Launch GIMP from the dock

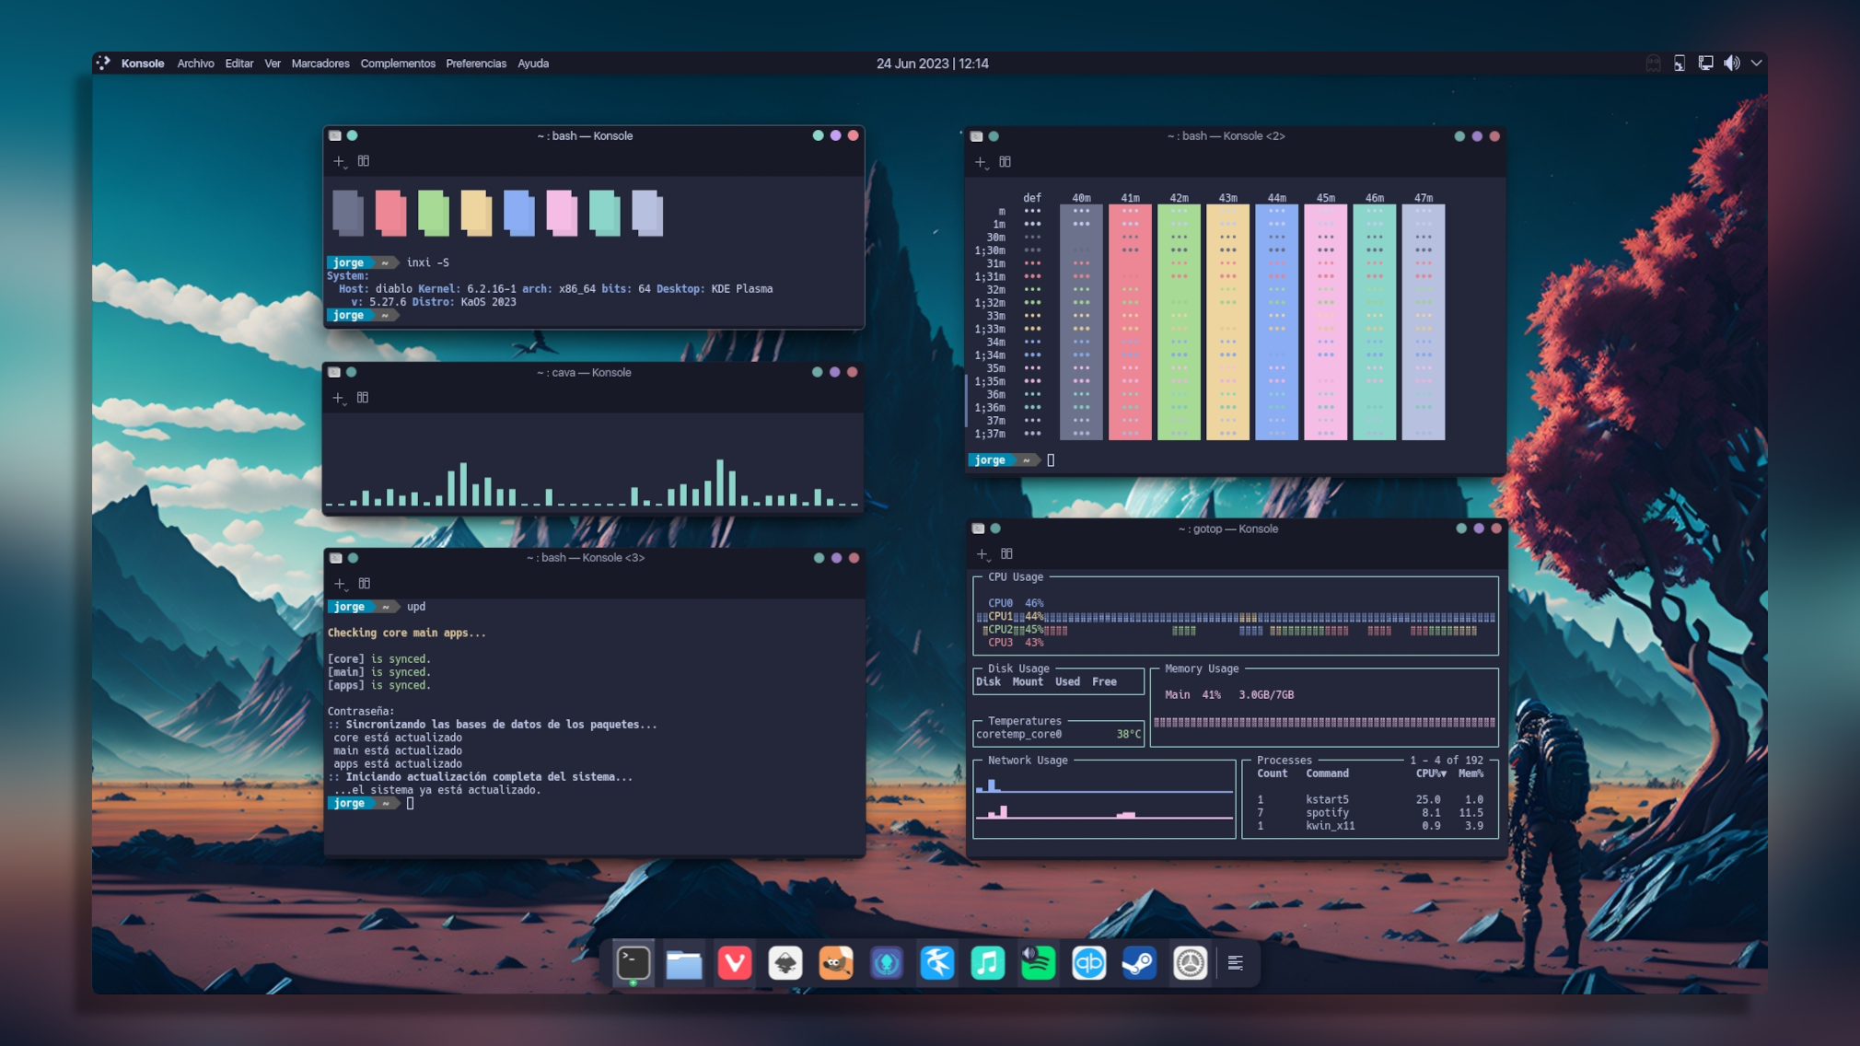click(x=836, y=963)
